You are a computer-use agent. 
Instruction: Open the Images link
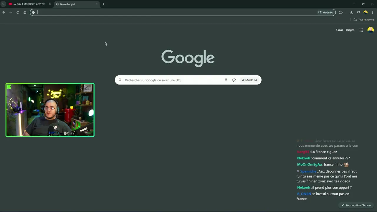pos(350,30)
